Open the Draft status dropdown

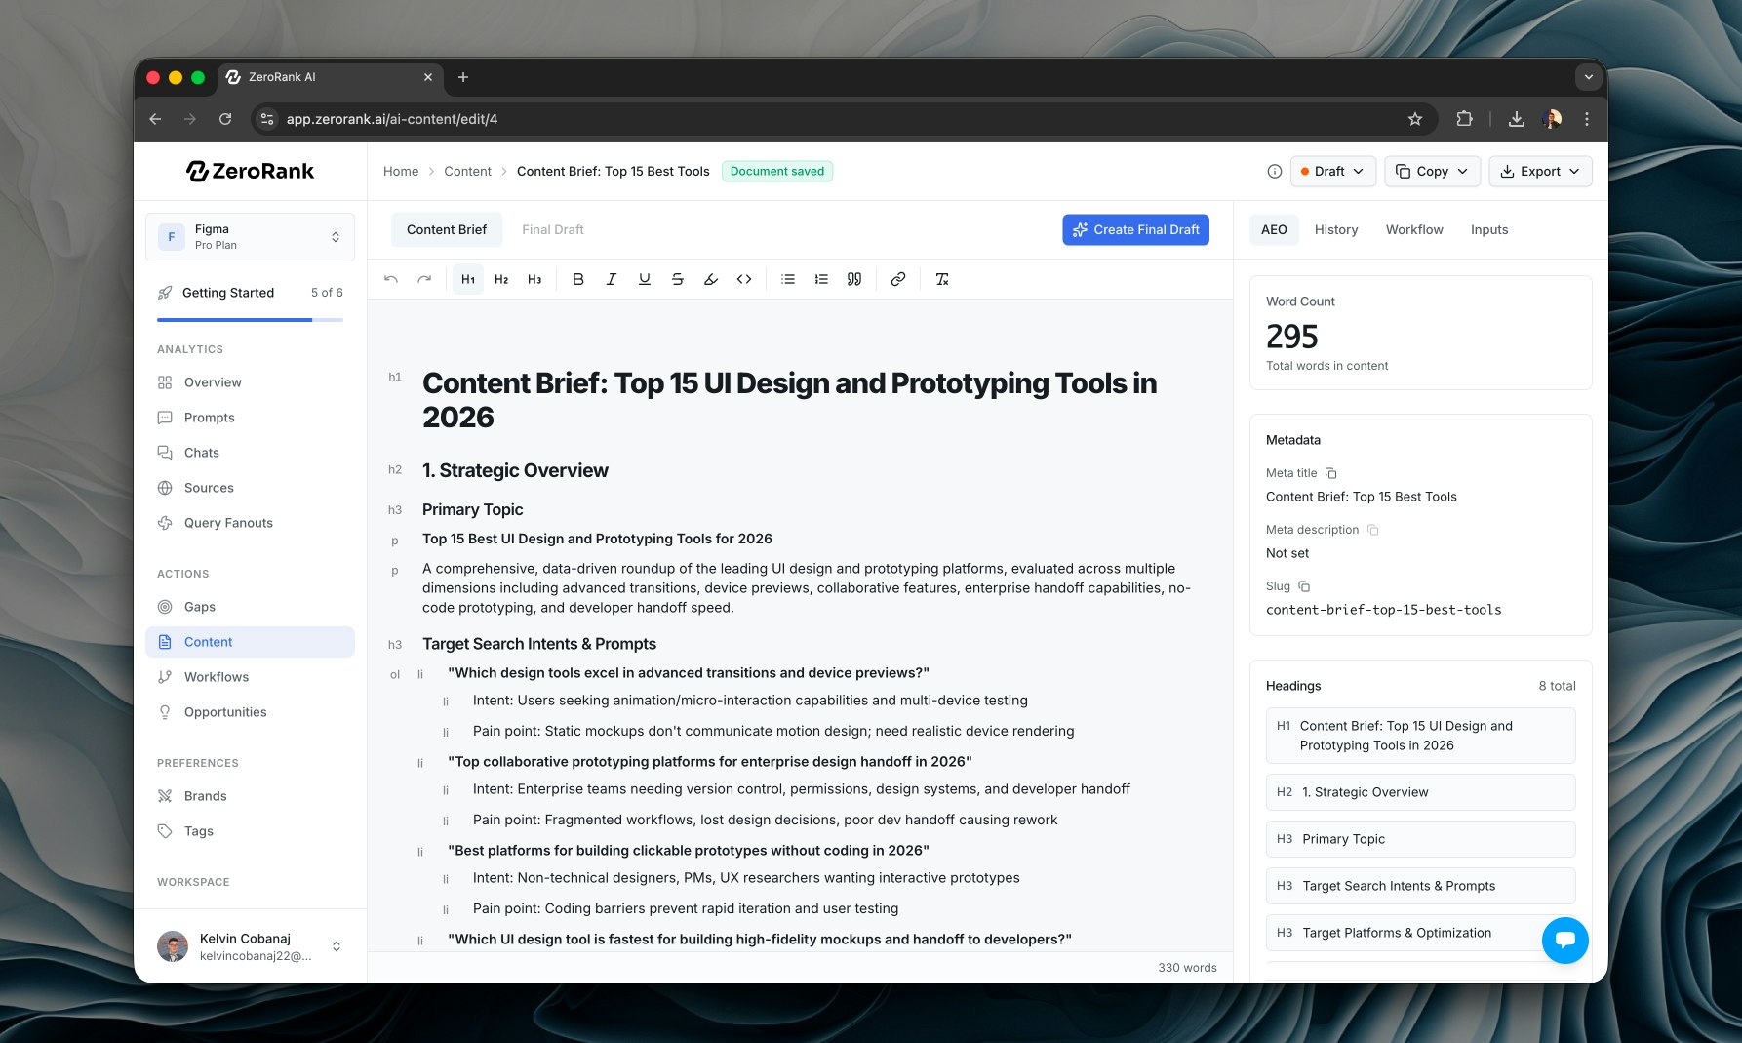tap(1333, 171)
